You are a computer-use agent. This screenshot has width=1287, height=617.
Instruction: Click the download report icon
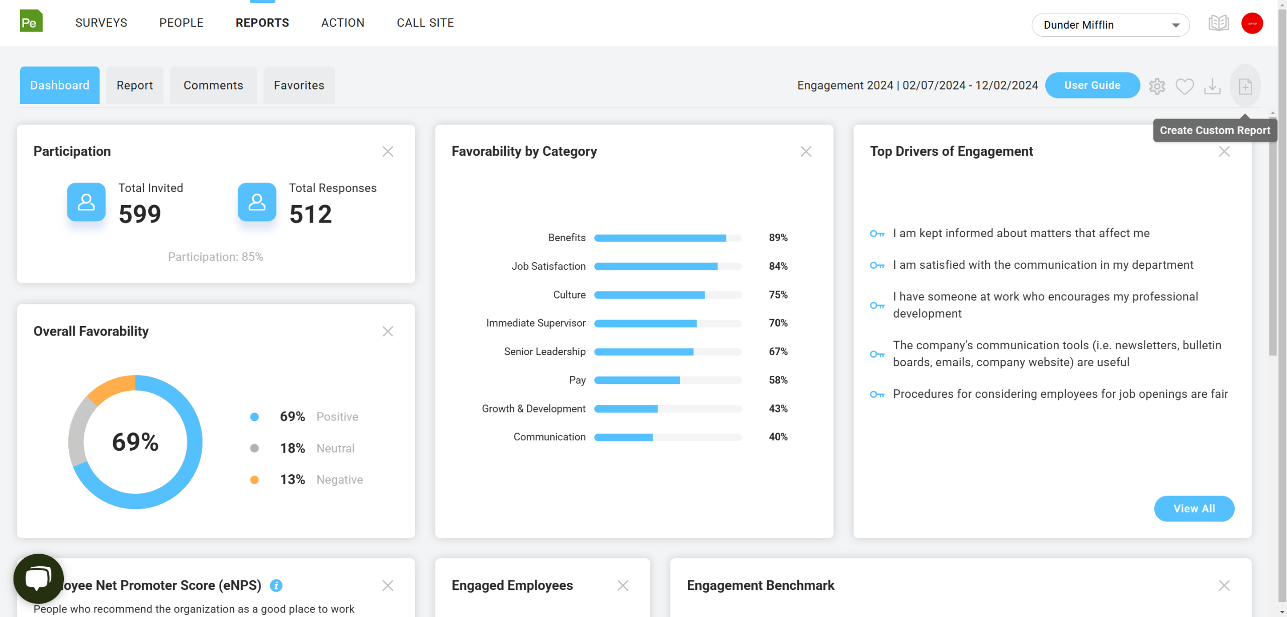tap(1212, 86)
